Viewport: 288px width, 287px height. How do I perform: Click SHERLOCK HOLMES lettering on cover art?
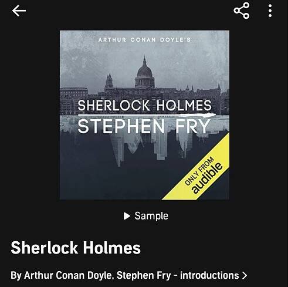(145, 105)
